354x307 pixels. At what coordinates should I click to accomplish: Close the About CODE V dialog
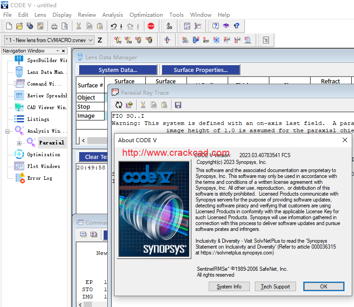345,140
